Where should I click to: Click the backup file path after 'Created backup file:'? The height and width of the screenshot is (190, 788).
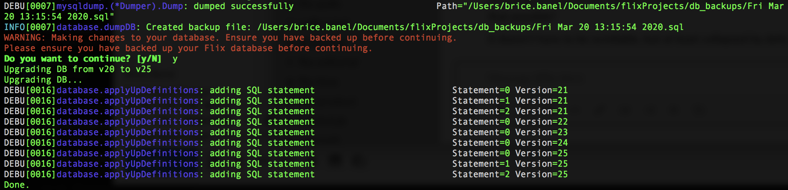[470, 27]
